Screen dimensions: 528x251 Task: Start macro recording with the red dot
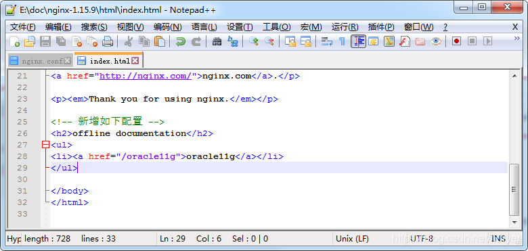point(456,41)
